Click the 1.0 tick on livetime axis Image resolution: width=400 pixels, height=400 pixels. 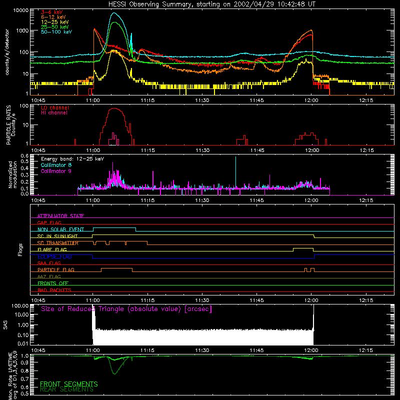pos(24,356)
